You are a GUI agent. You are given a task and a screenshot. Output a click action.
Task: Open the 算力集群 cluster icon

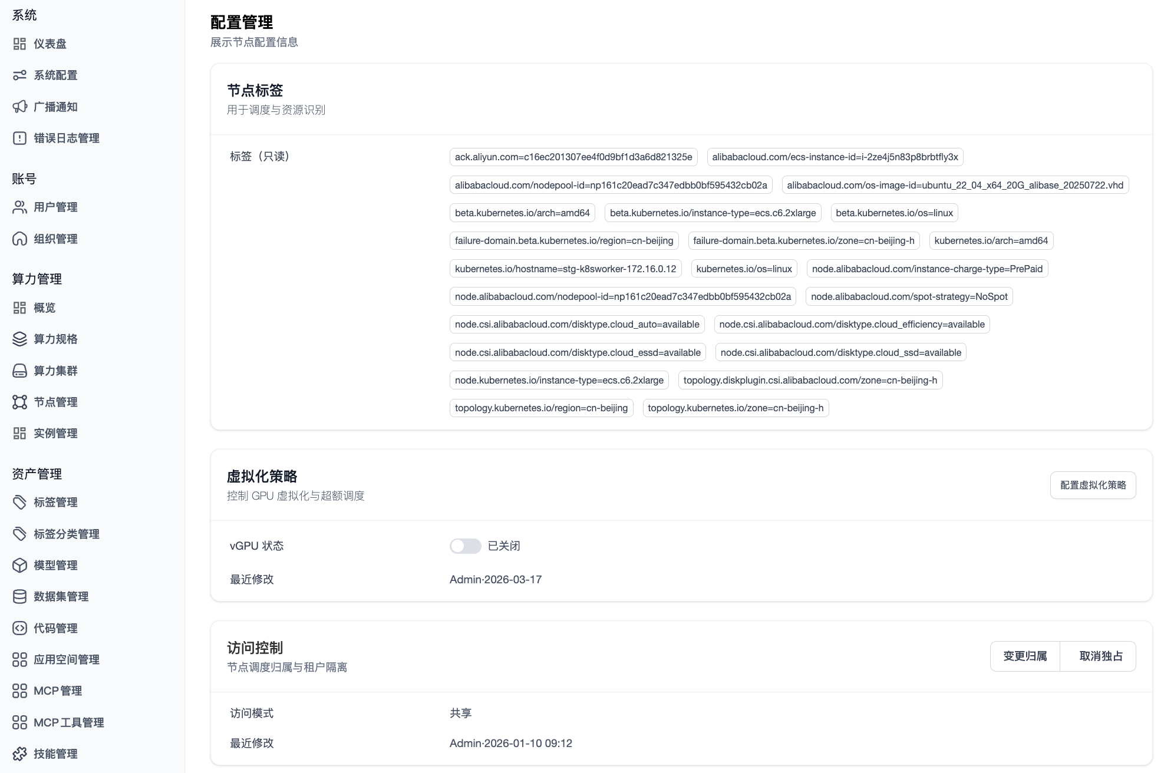coord(19,371)
